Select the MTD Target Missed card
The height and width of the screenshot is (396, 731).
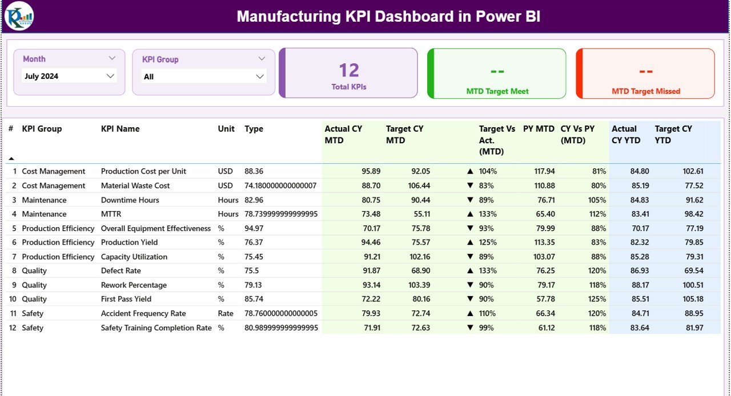pyautogui.click(x=645, y=73)
